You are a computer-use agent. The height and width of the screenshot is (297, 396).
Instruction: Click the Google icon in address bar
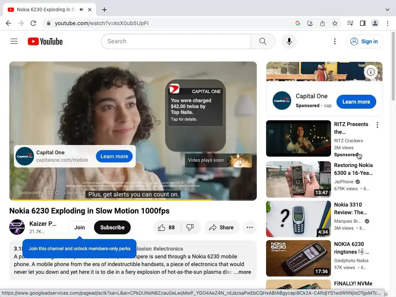click(297, 23)
